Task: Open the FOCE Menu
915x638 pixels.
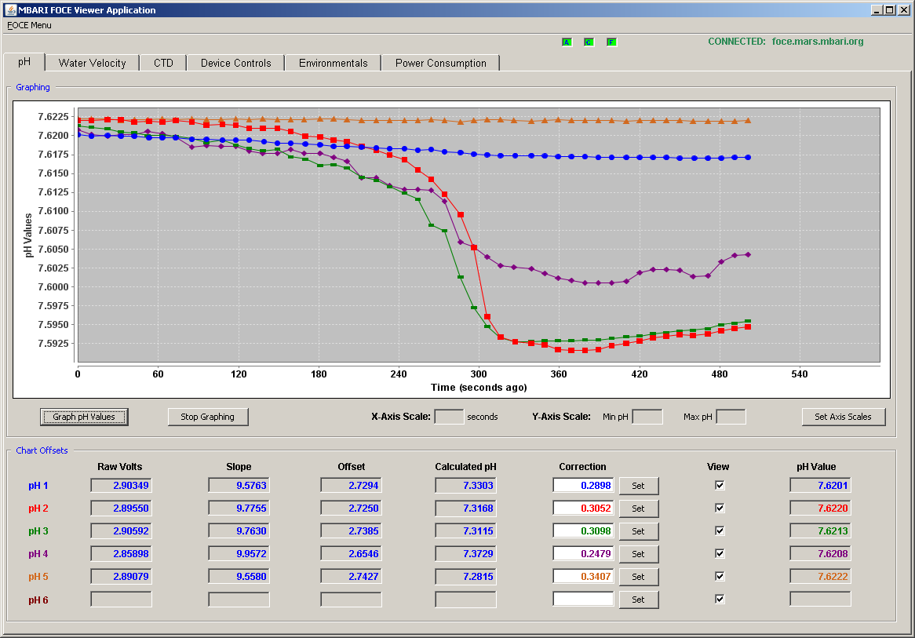Action: tap(29, 25)
